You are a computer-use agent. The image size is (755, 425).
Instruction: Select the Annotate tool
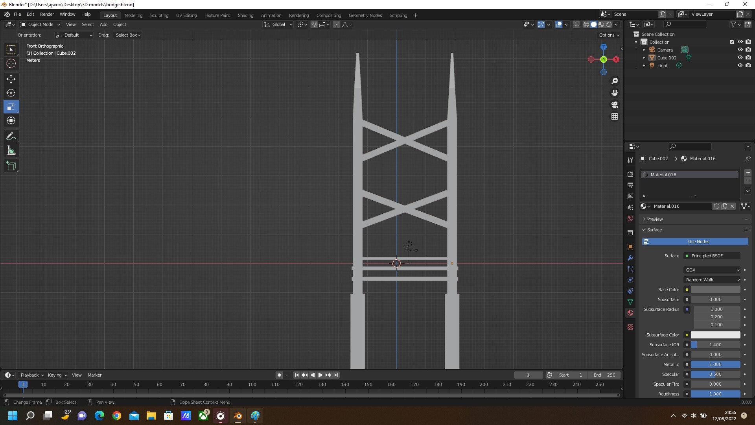point(11,136)
